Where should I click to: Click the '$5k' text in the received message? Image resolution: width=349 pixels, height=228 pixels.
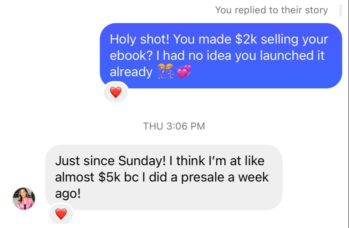tap(109, 177)
